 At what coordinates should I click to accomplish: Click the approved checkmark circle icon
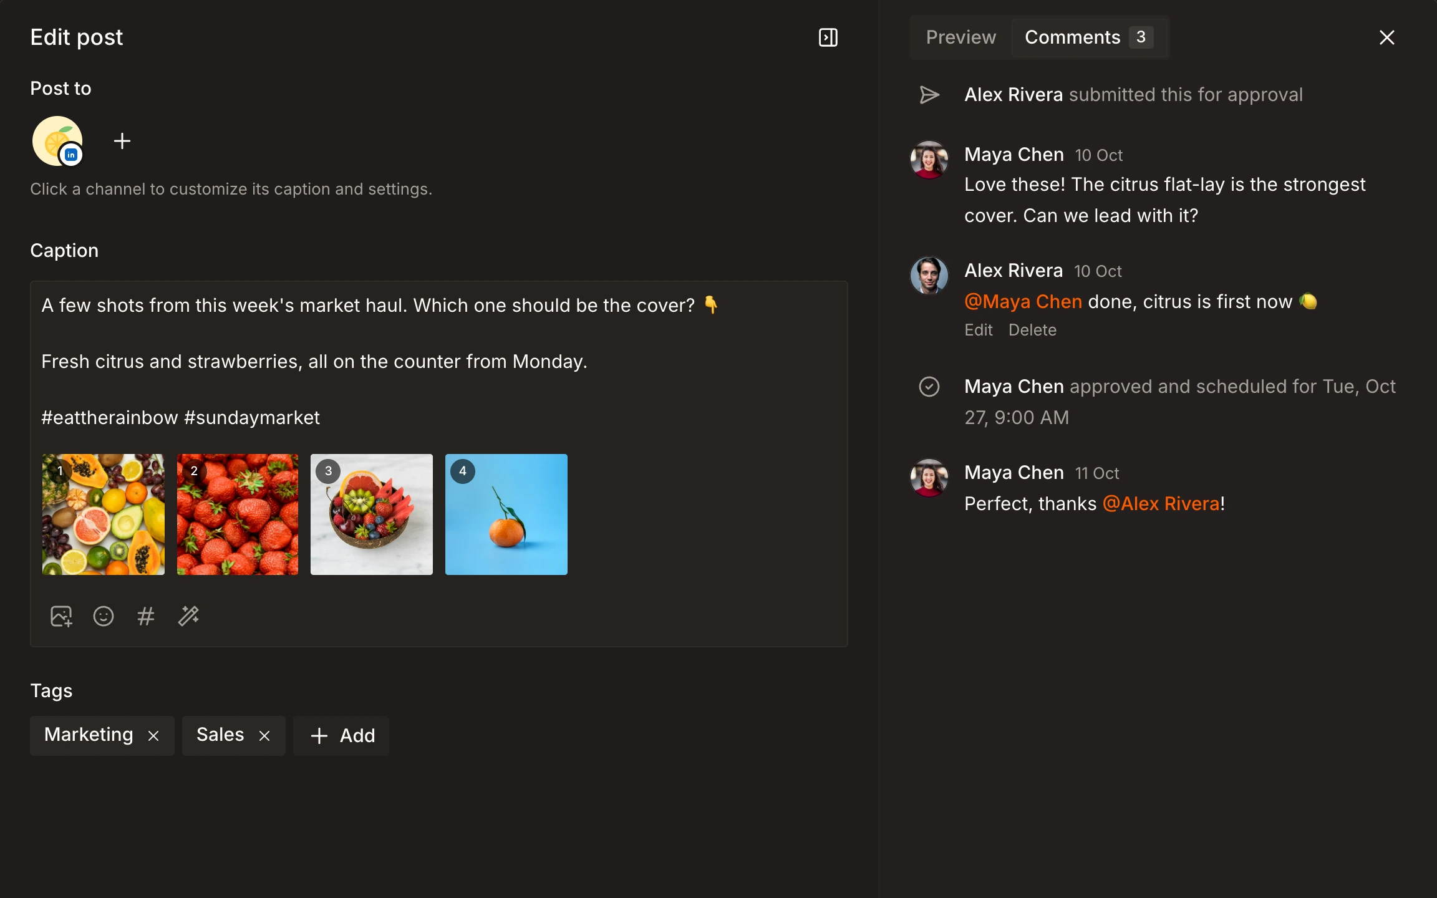pos(929,387)
